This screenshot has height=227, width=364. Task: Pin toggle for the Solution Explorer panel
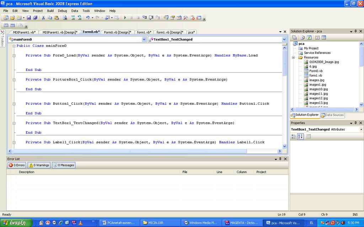tap(355, 31)
